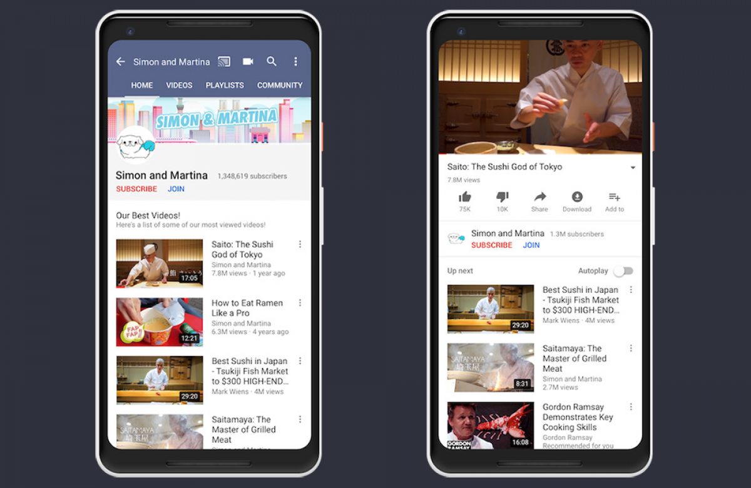Switch to the VIDEOS tab

pos(179,85)
